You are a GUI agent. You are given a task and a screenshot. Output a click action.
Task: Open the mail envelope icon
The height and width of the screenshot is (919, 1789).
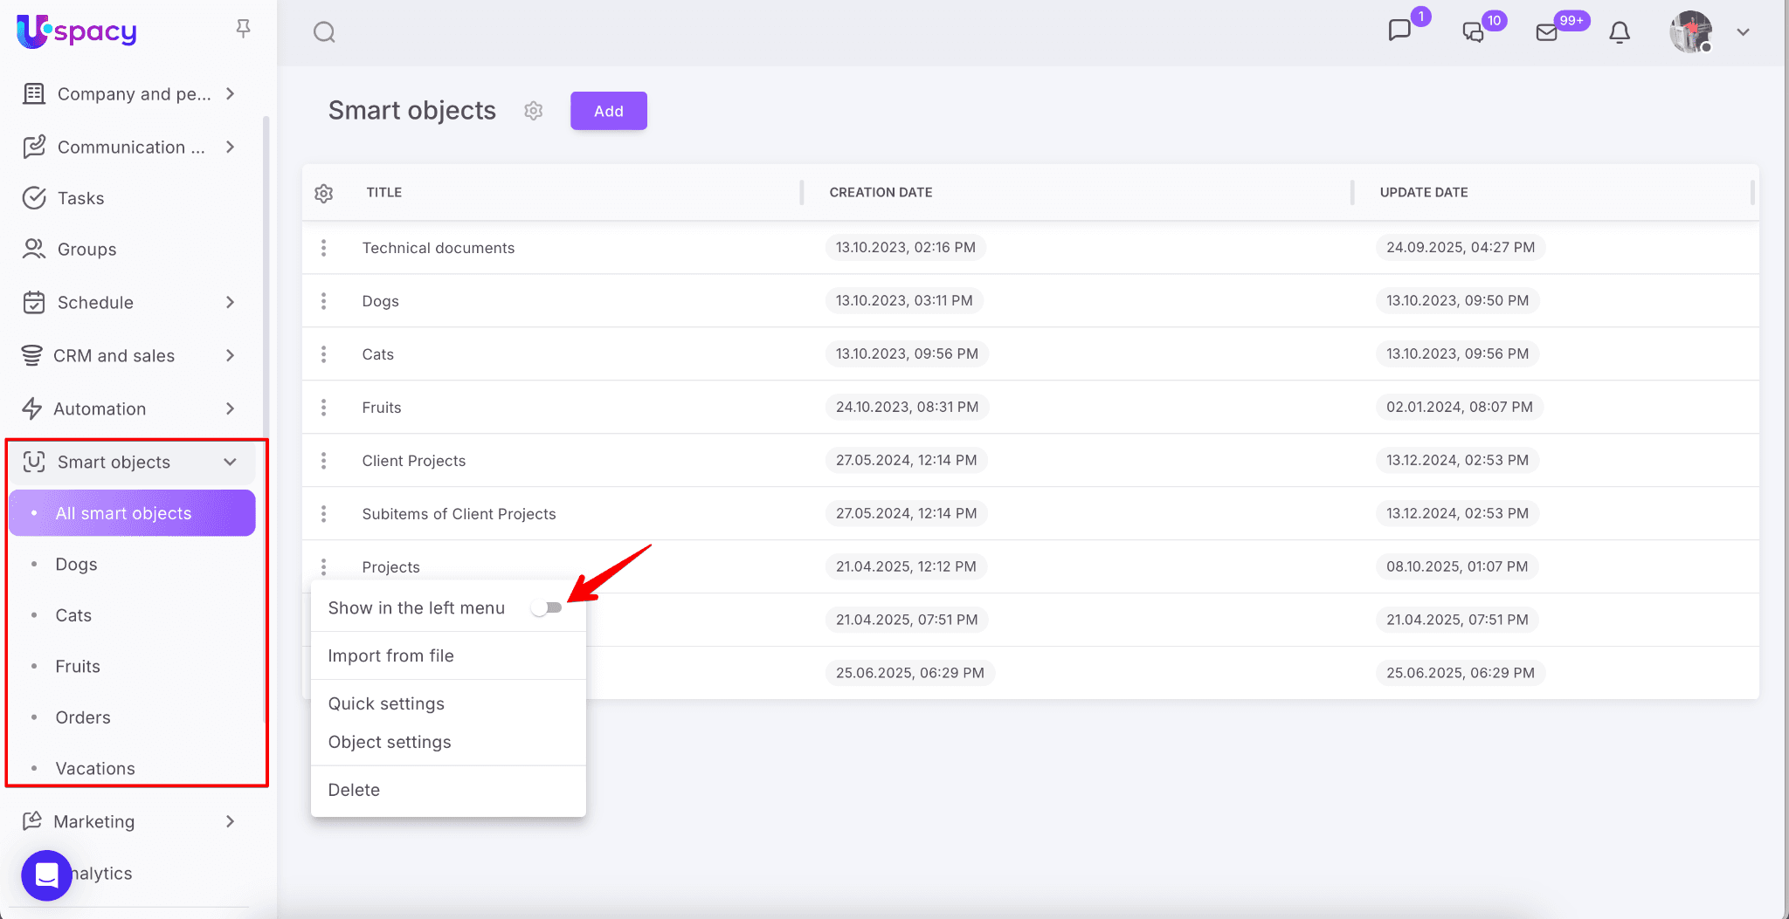1546,33
